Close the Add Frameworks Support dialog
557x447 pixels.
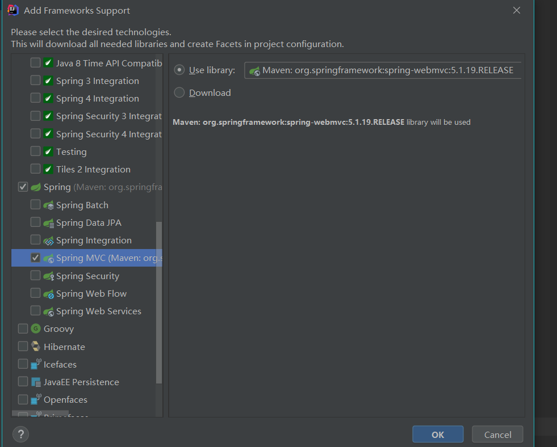point(517,10)
